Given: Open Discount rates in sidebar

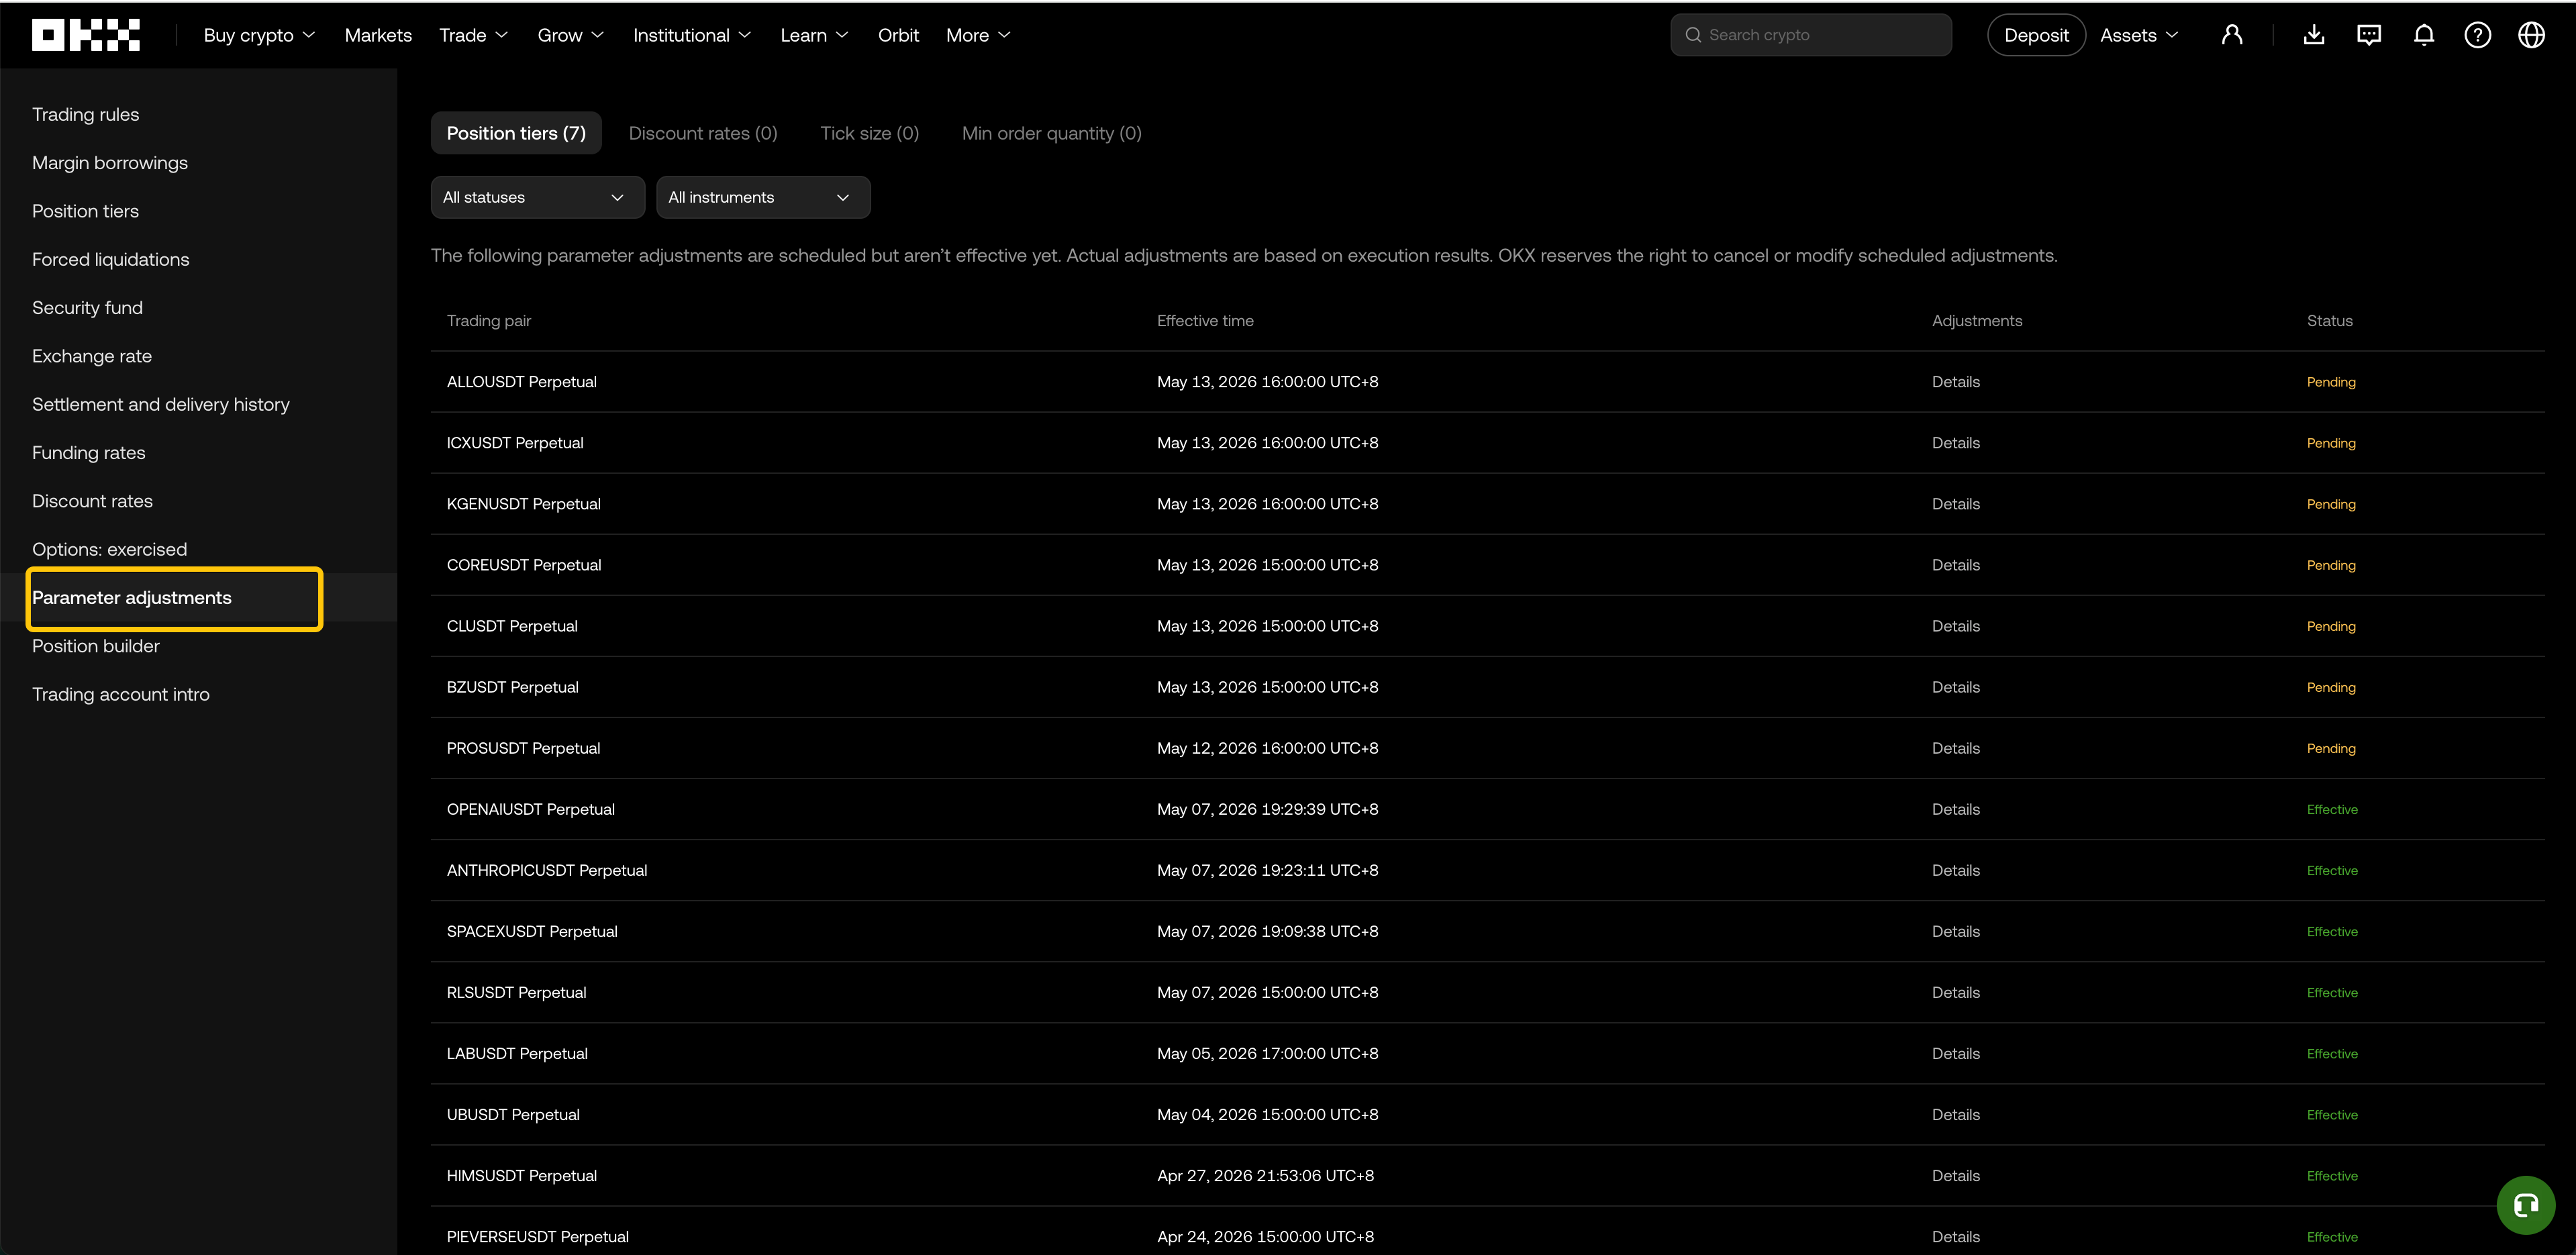Looking at the screenshot, I should (93, 501).
